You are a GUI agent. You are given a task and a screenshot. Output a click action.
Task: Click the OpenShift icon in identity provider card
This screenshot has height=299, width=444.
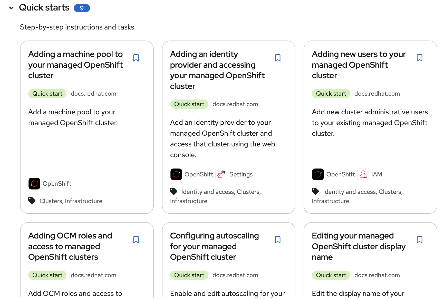(x=176, y=174)
